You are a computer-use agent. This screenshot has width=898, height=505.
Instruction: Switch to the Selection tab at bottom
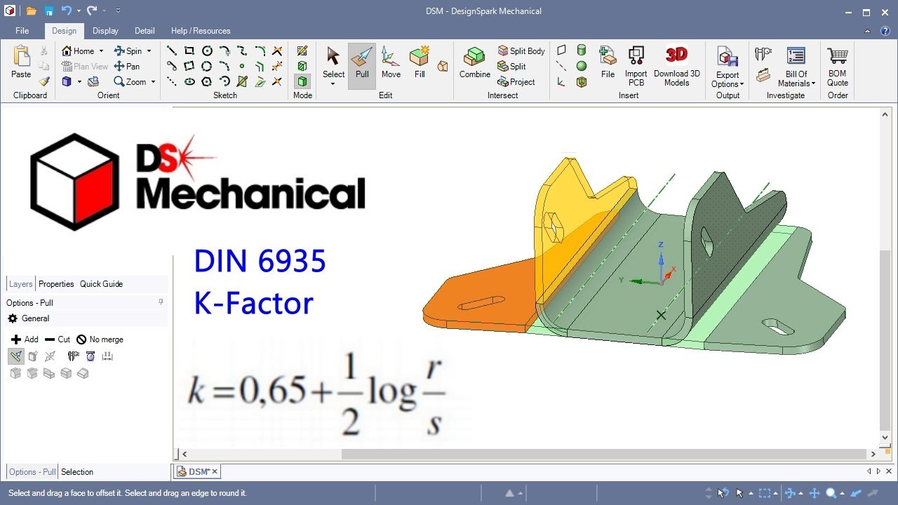tap(76, 472)
